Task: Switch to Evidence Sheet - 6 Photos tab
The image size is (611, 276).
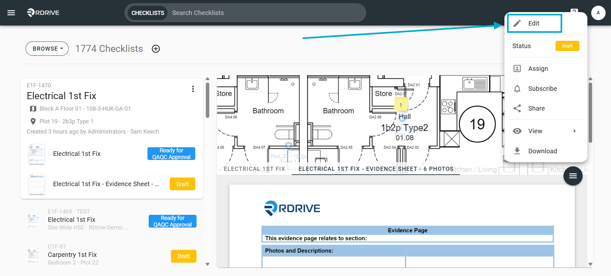Action: click(x=376, y=169)
